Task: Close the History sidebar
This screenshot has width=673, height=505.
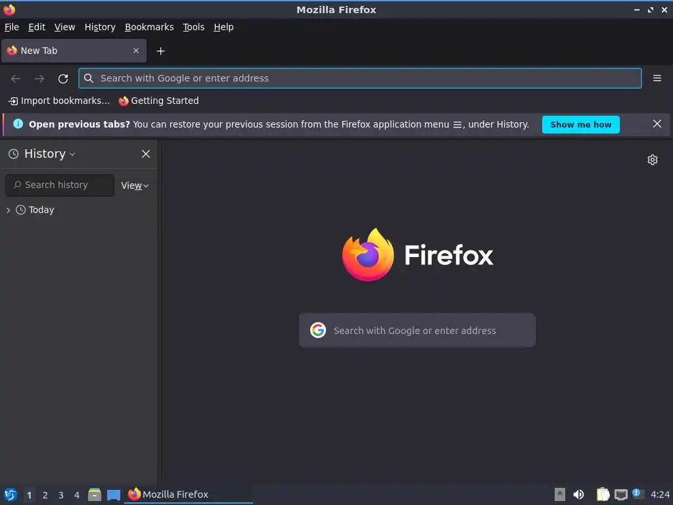Action: point(146,154)
